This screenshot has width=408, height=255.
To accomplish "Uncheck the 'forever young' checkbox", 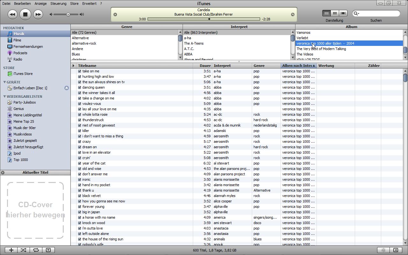I will (79, 207).
